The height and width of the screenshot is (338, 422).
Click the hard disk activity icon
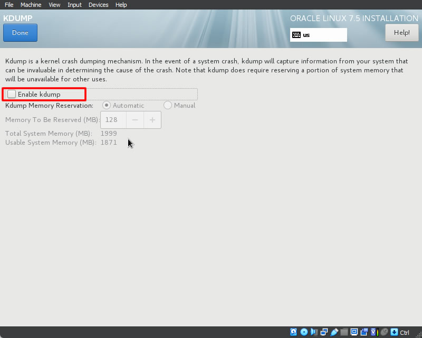pyautogui.click(x=294, y=332)
